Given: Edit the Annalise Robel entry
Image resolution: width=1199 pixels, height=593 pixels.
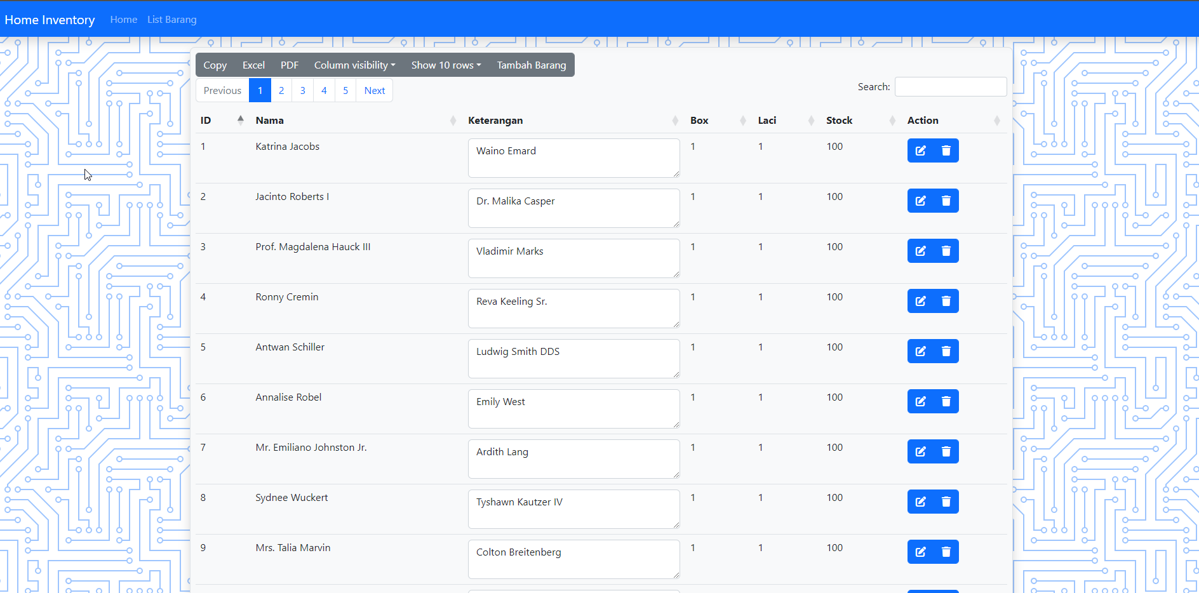Looking at the screenshot, I should tap(920, 401).
